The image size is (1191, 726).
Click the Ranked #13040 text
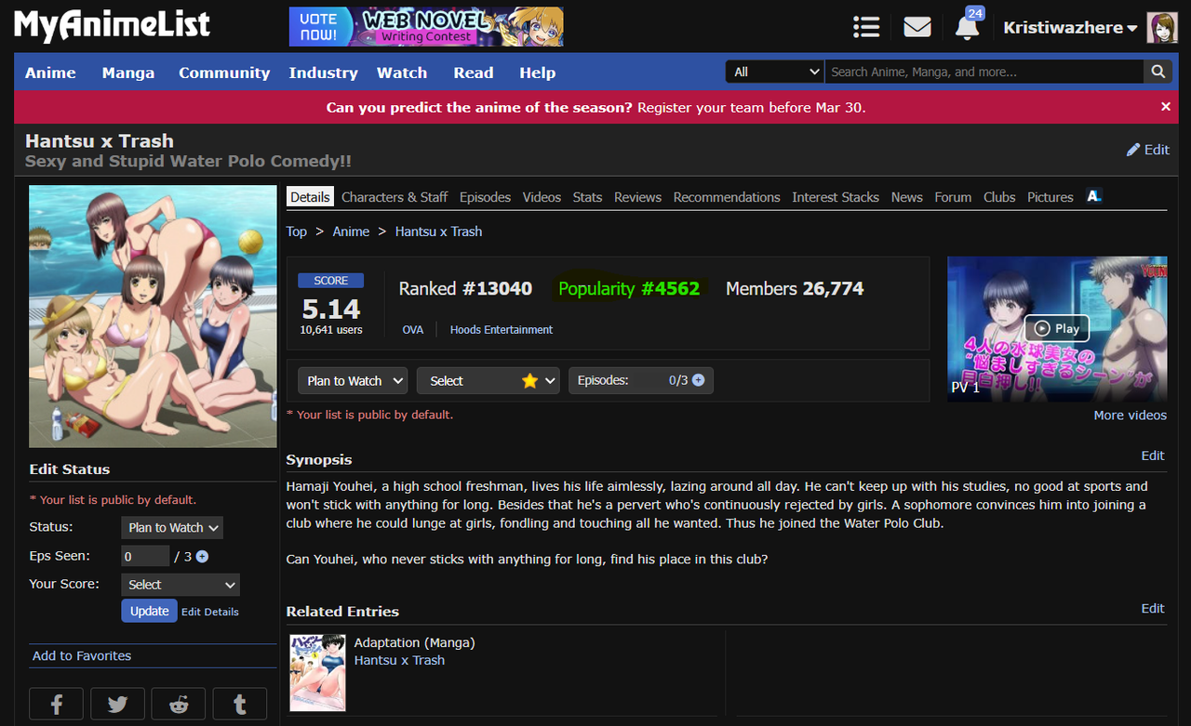pos(465,288)
